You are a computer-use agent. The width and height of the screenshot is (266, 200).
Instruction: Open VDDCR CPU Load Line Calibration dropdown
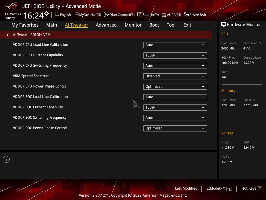point(175,45)
